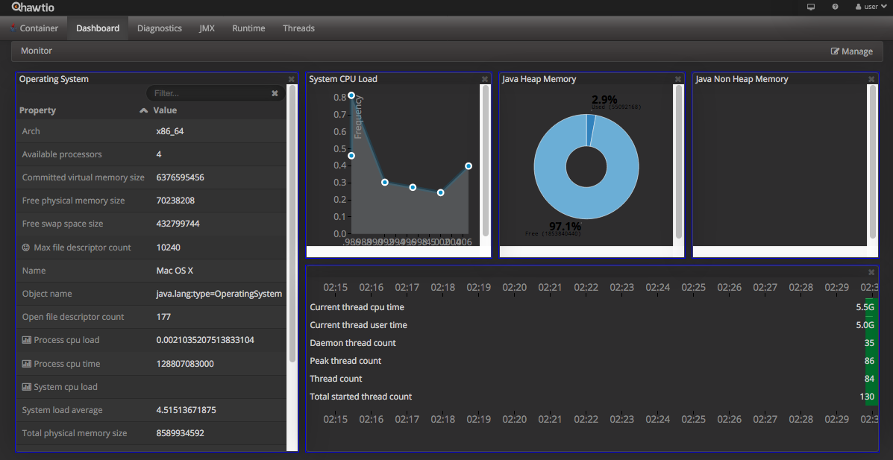Close the thread metrics chart widget
Viewport: 893px width, 460px height.
[871, 272]
